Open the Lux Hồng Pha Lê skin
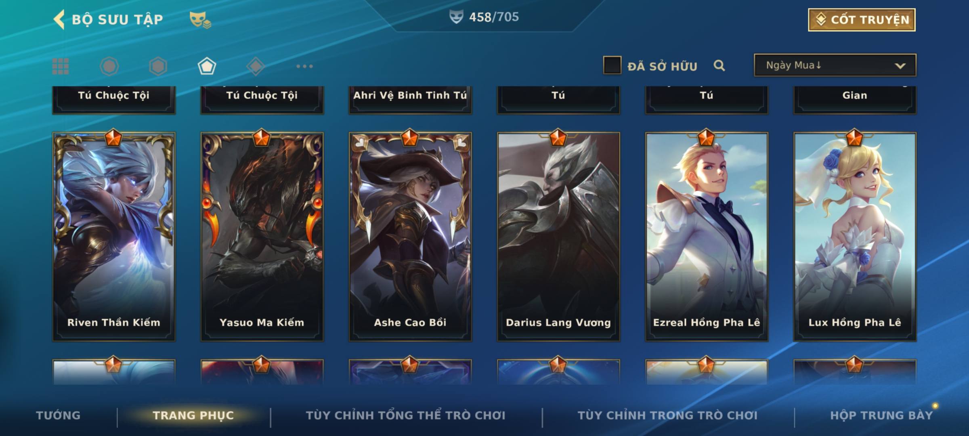The image size is (969, 436). pos(855,237)
